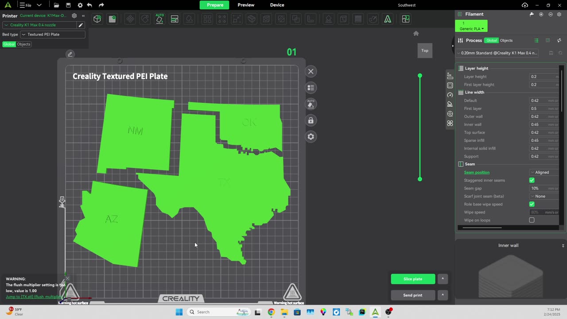Image resolution: width=567 pixels, height=319 pixels.
Task: Click the home view icon
Action: point(416,33)
